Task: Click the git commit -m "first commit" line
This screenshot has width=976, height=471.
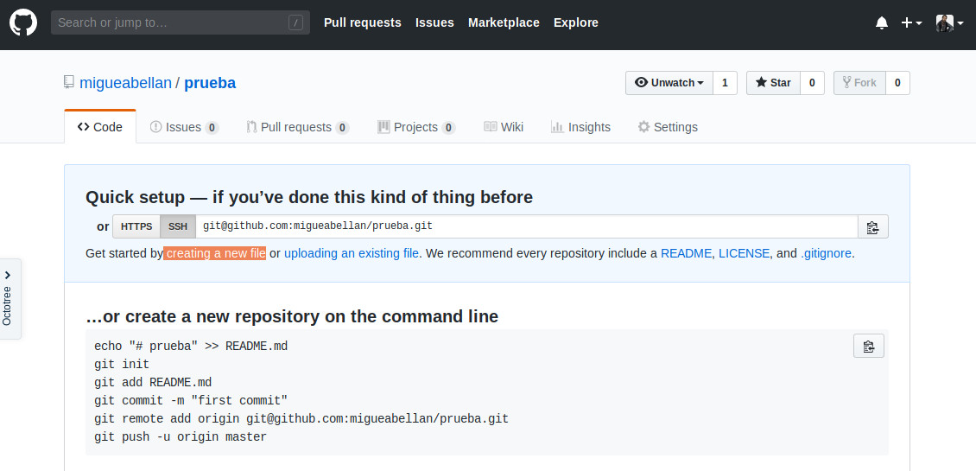Action: click(x=191, y=400)
